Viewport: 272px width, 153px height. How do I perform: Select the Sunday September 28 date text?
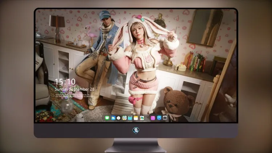[75, 89]
